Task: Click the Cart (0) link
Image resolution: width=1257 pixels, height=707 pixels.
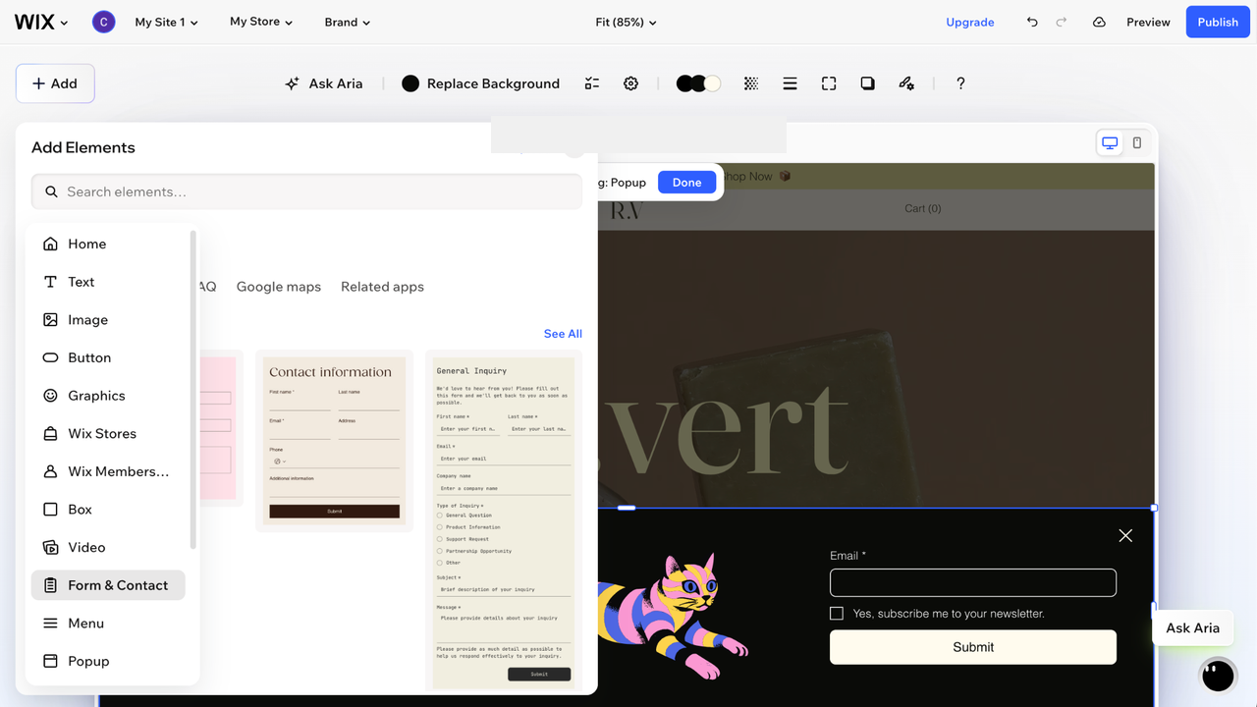Action: click(922, 208)
